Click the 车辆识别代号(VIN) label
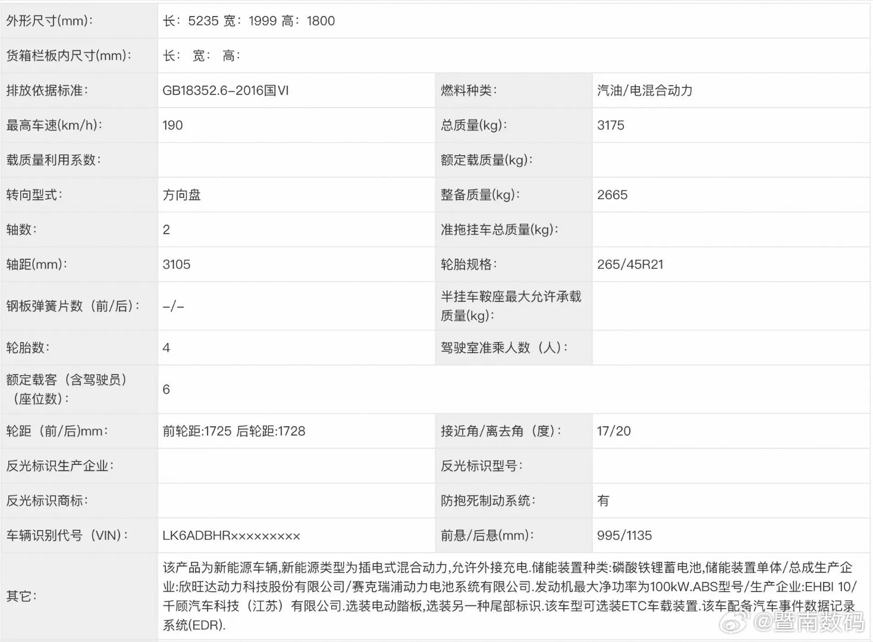 [x=68, y=536]
